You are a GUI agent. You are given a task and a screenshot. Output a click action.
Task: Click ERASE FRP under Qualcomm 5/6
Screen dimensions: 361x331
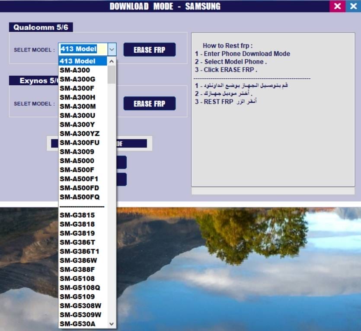click(x=149, y=49)
